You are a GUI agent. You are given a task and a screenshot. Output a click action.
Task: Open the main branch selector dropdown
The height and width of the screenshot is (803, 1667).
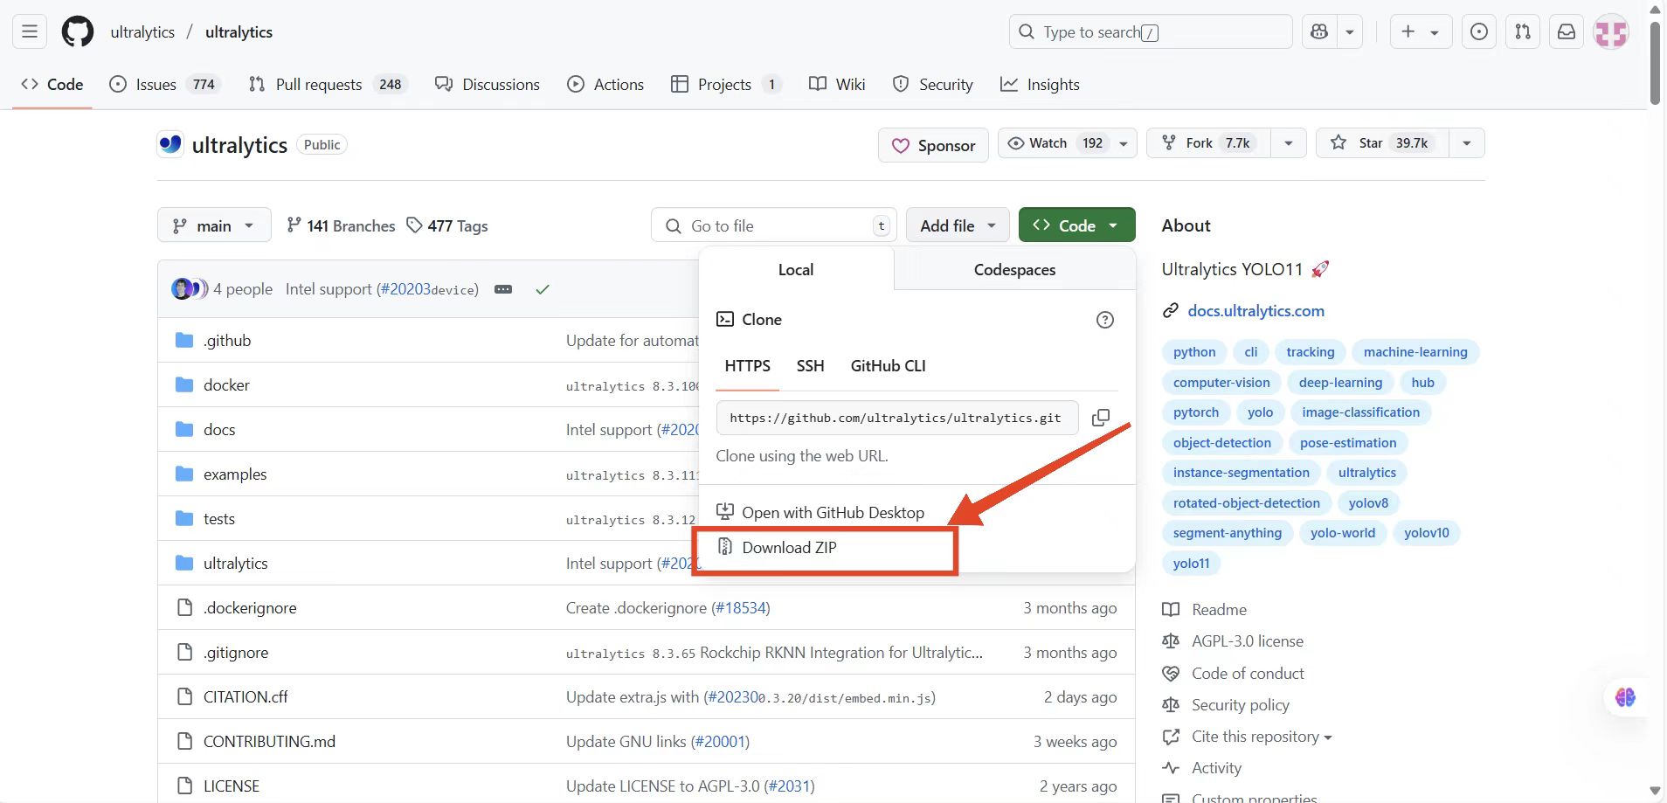click(214, 225)
